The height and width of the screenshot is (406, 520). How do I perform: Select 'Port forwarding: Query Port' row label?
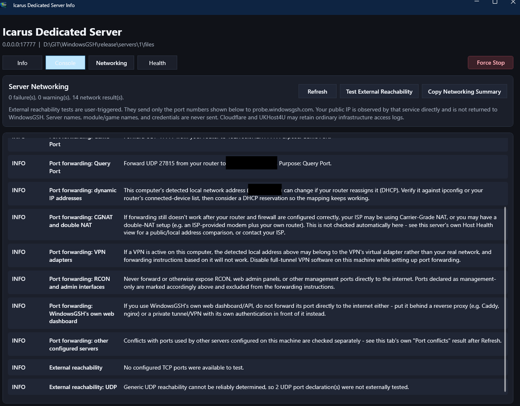(x=80, y=167)
